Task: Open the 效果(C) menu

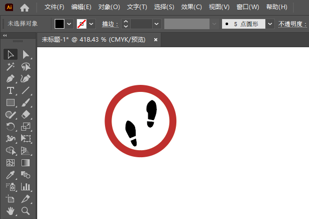Action: pyautogui.click(x=191, y=8)
